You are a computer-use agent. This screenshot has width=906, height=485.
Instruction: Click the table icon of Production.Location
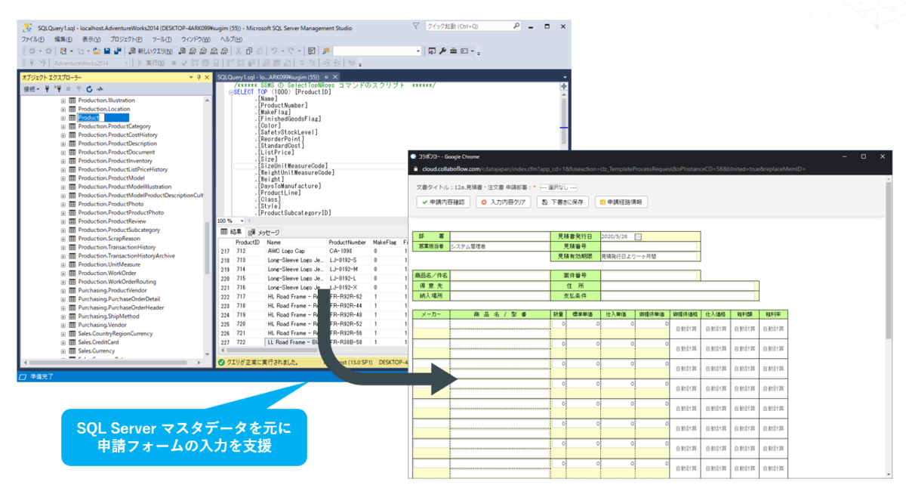tap(72, 109)
